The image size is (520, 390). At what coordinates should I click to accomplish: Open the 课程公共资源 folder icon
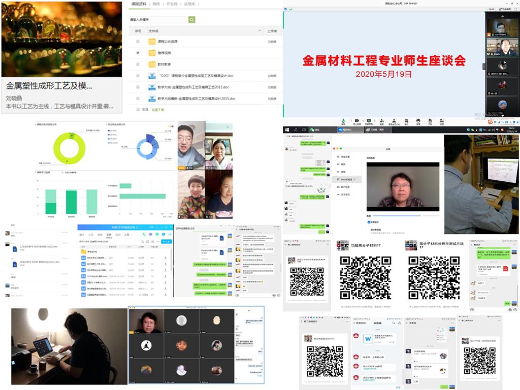pos(152,42)
